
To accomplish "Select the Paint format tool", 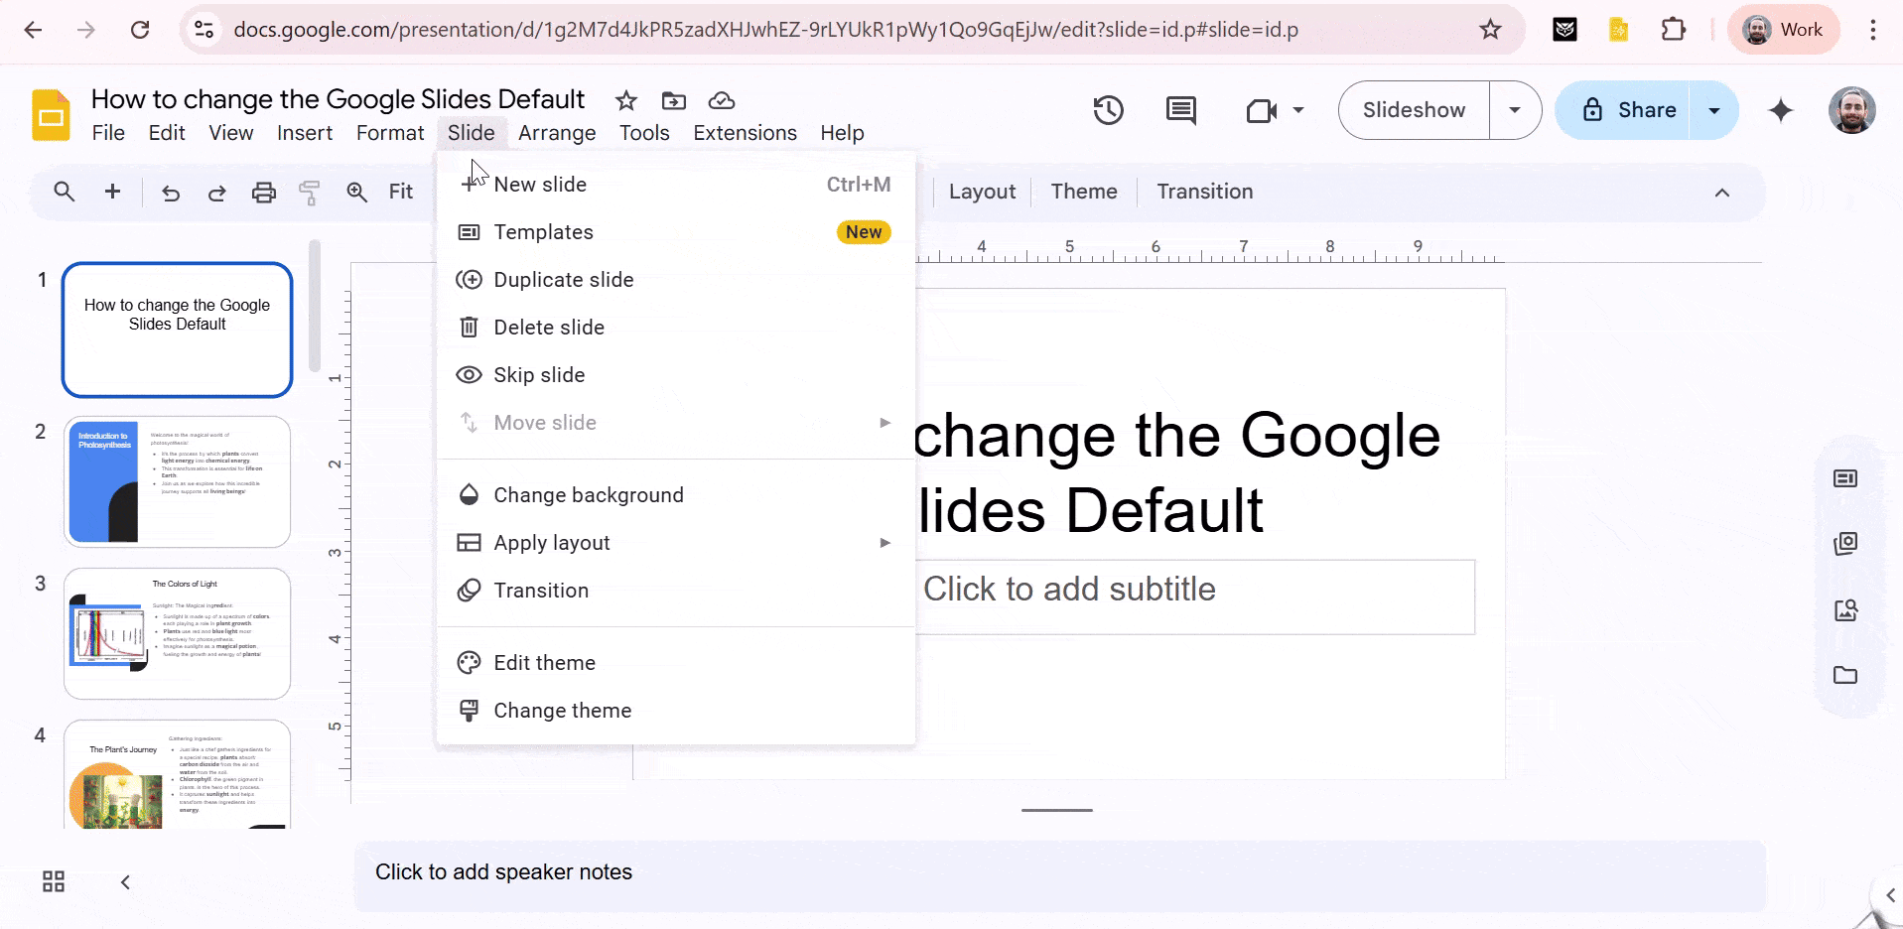I will [309, 192].
